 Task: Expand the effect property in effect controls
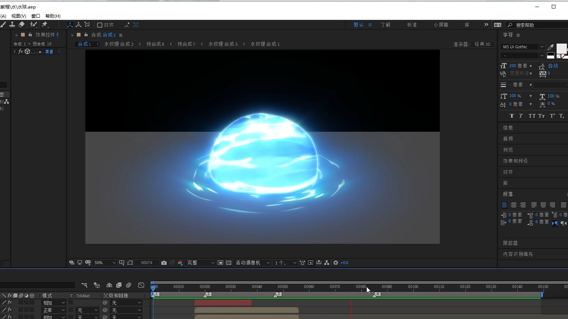(x=15, y=52)
